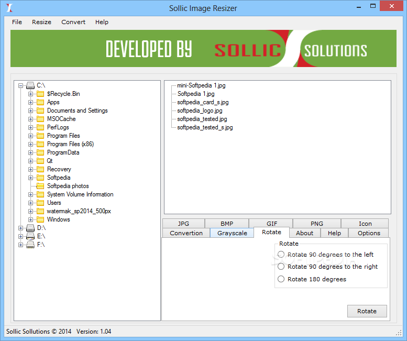Image resolution: width=407 pixels, height=341 pixels.
Task: Select Rotate 90 degrees to the left
Action: pos(281,255)
